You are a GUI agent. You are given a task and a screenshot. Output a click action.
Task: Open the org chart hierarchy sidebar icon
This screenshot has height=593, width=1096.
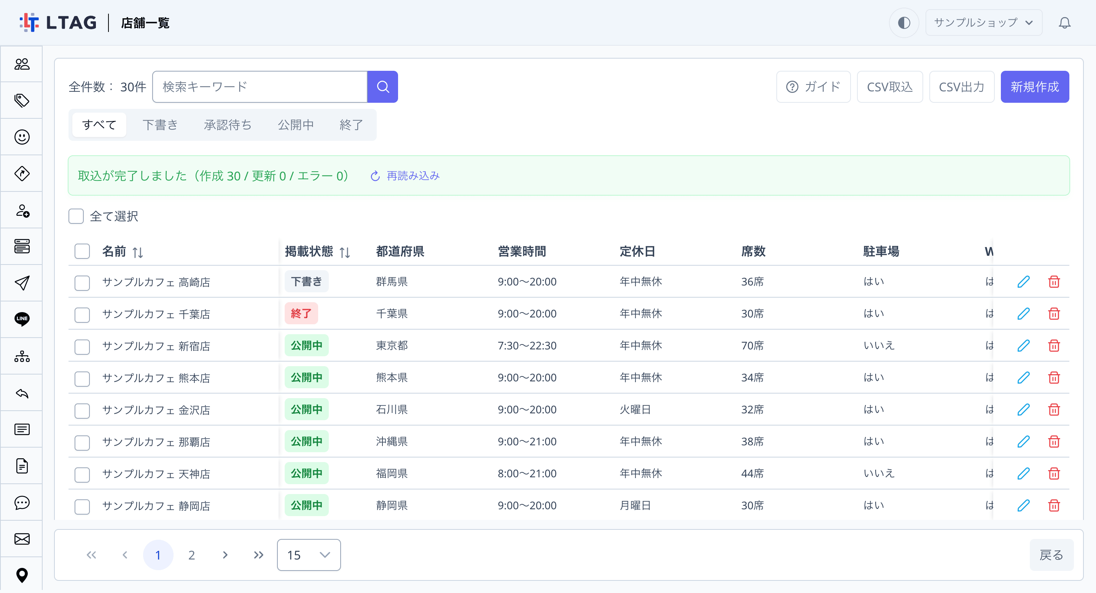[22, 356]
